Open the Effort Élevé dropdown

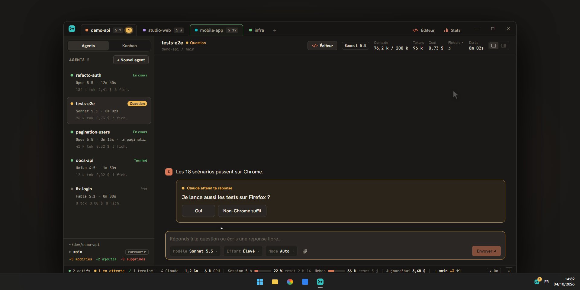tap(243, 251)
